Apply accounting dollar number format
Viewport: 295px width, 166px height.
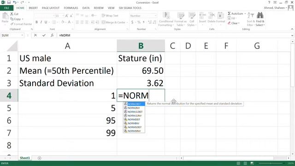132,22
